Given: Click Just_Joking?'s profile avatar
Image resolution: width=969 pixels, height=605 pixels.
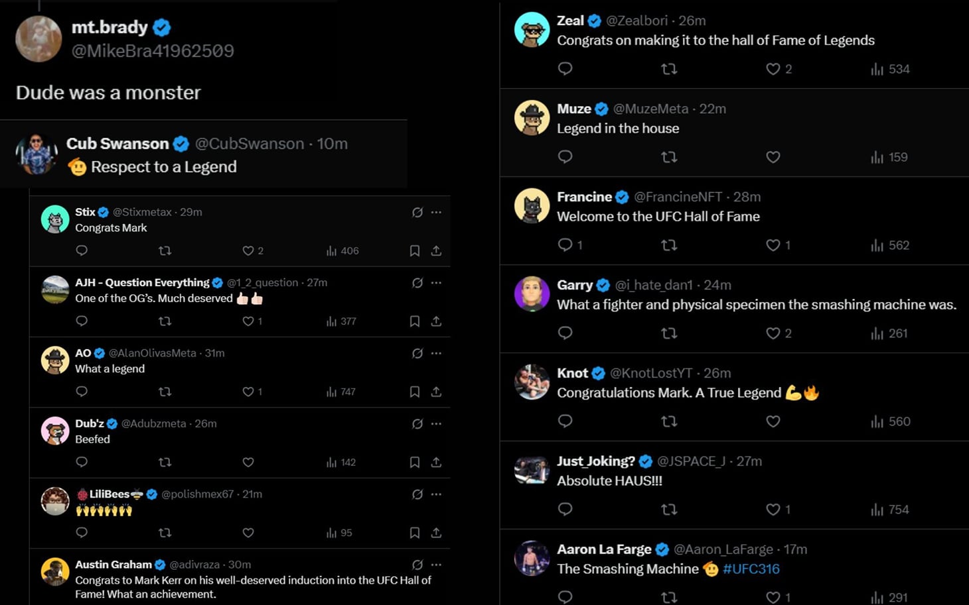Looking at the screenshot, I should point(532,470).
